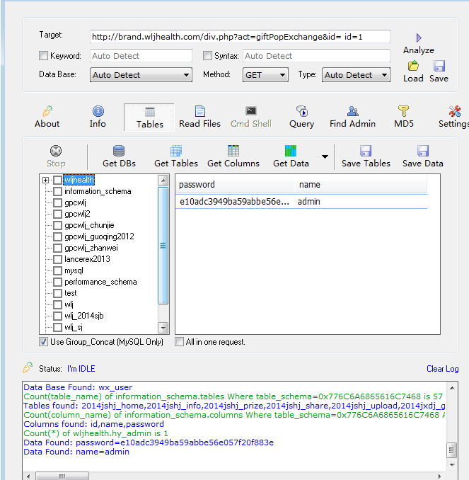Open the About carrot icon
The image size is (469, 480).
point(47,111)
